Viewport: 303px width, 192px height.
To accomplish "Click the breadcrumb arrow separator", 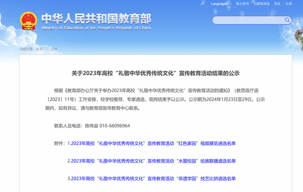I will click(47, 49).
